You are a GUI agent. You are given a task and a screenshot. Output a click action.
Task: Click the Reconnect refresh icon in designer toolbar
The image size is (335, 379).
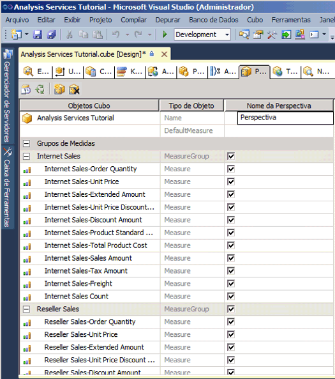point(40,89)
